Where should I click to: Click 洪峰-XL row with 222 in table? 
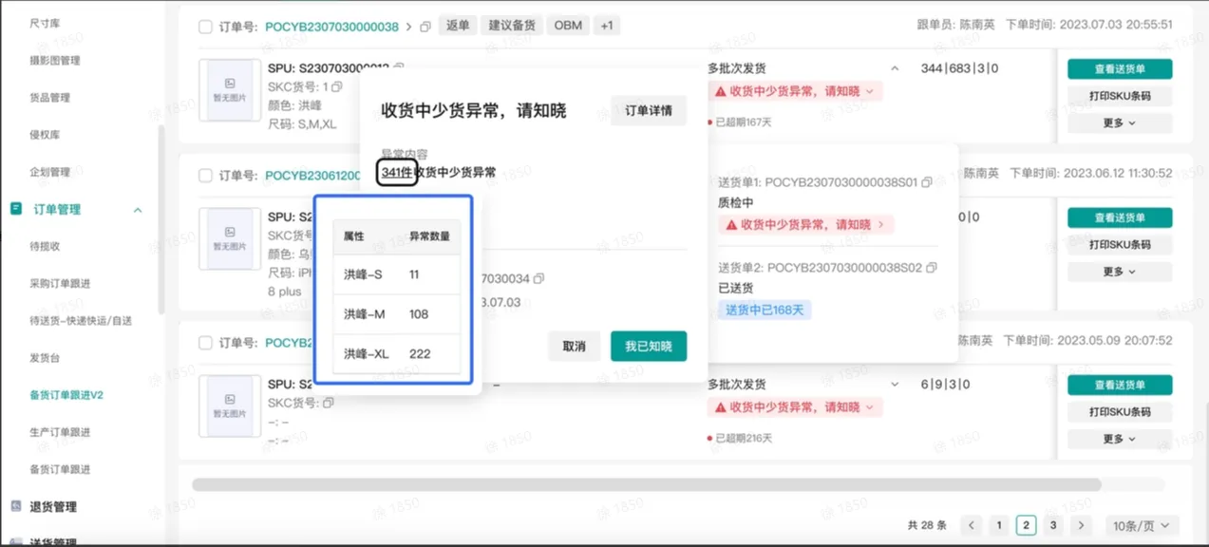[x=397, y=353]
